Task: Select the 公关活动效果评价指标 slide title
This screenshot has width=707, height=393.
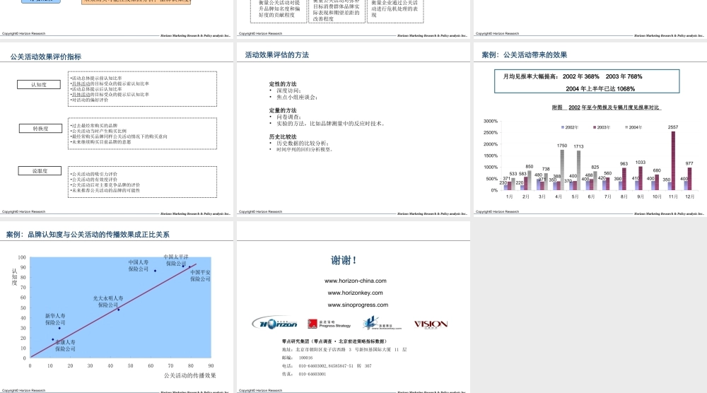Action: click(46, 57)
